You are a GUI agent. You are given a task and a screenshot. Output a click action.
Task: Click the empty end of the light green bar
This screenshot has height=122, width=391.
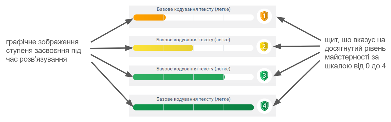coord(239,77)
